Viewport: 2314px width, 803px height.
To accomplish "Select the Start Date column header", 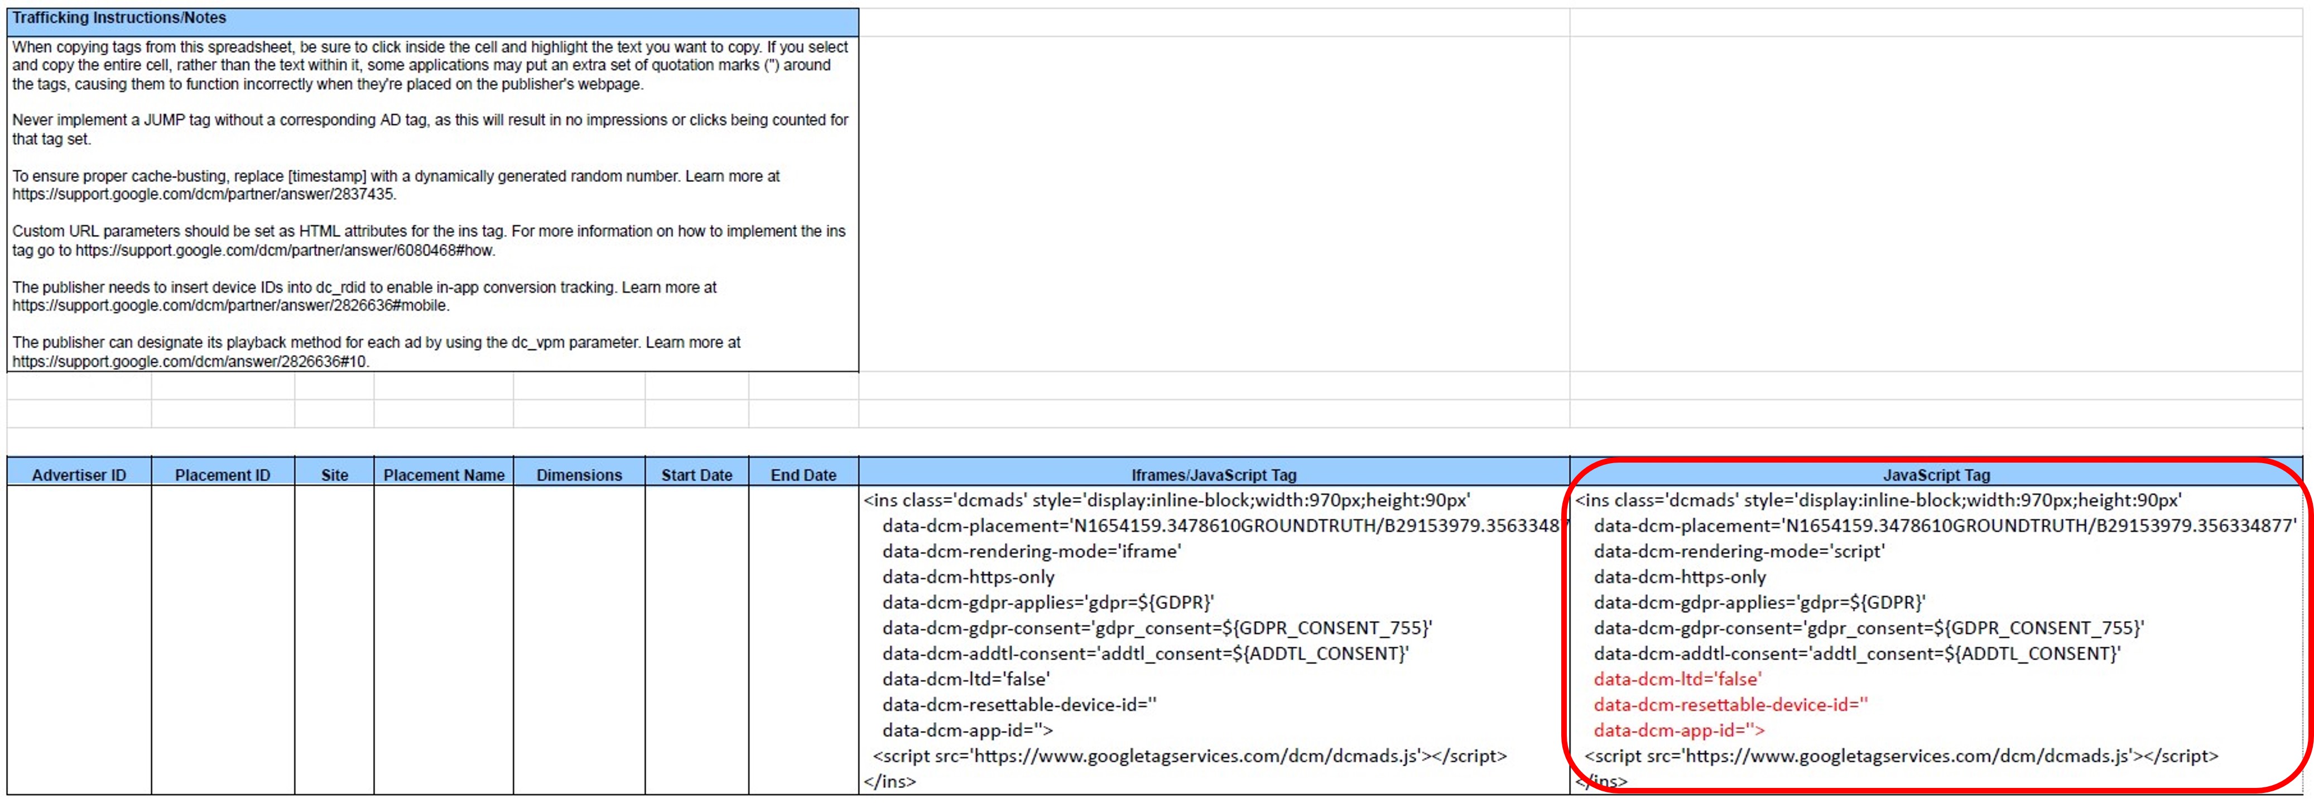I will click(x=697, y=475).
